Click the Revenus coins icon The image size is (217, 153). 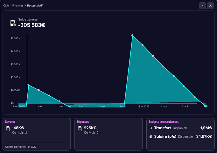[x=8, y=129]
